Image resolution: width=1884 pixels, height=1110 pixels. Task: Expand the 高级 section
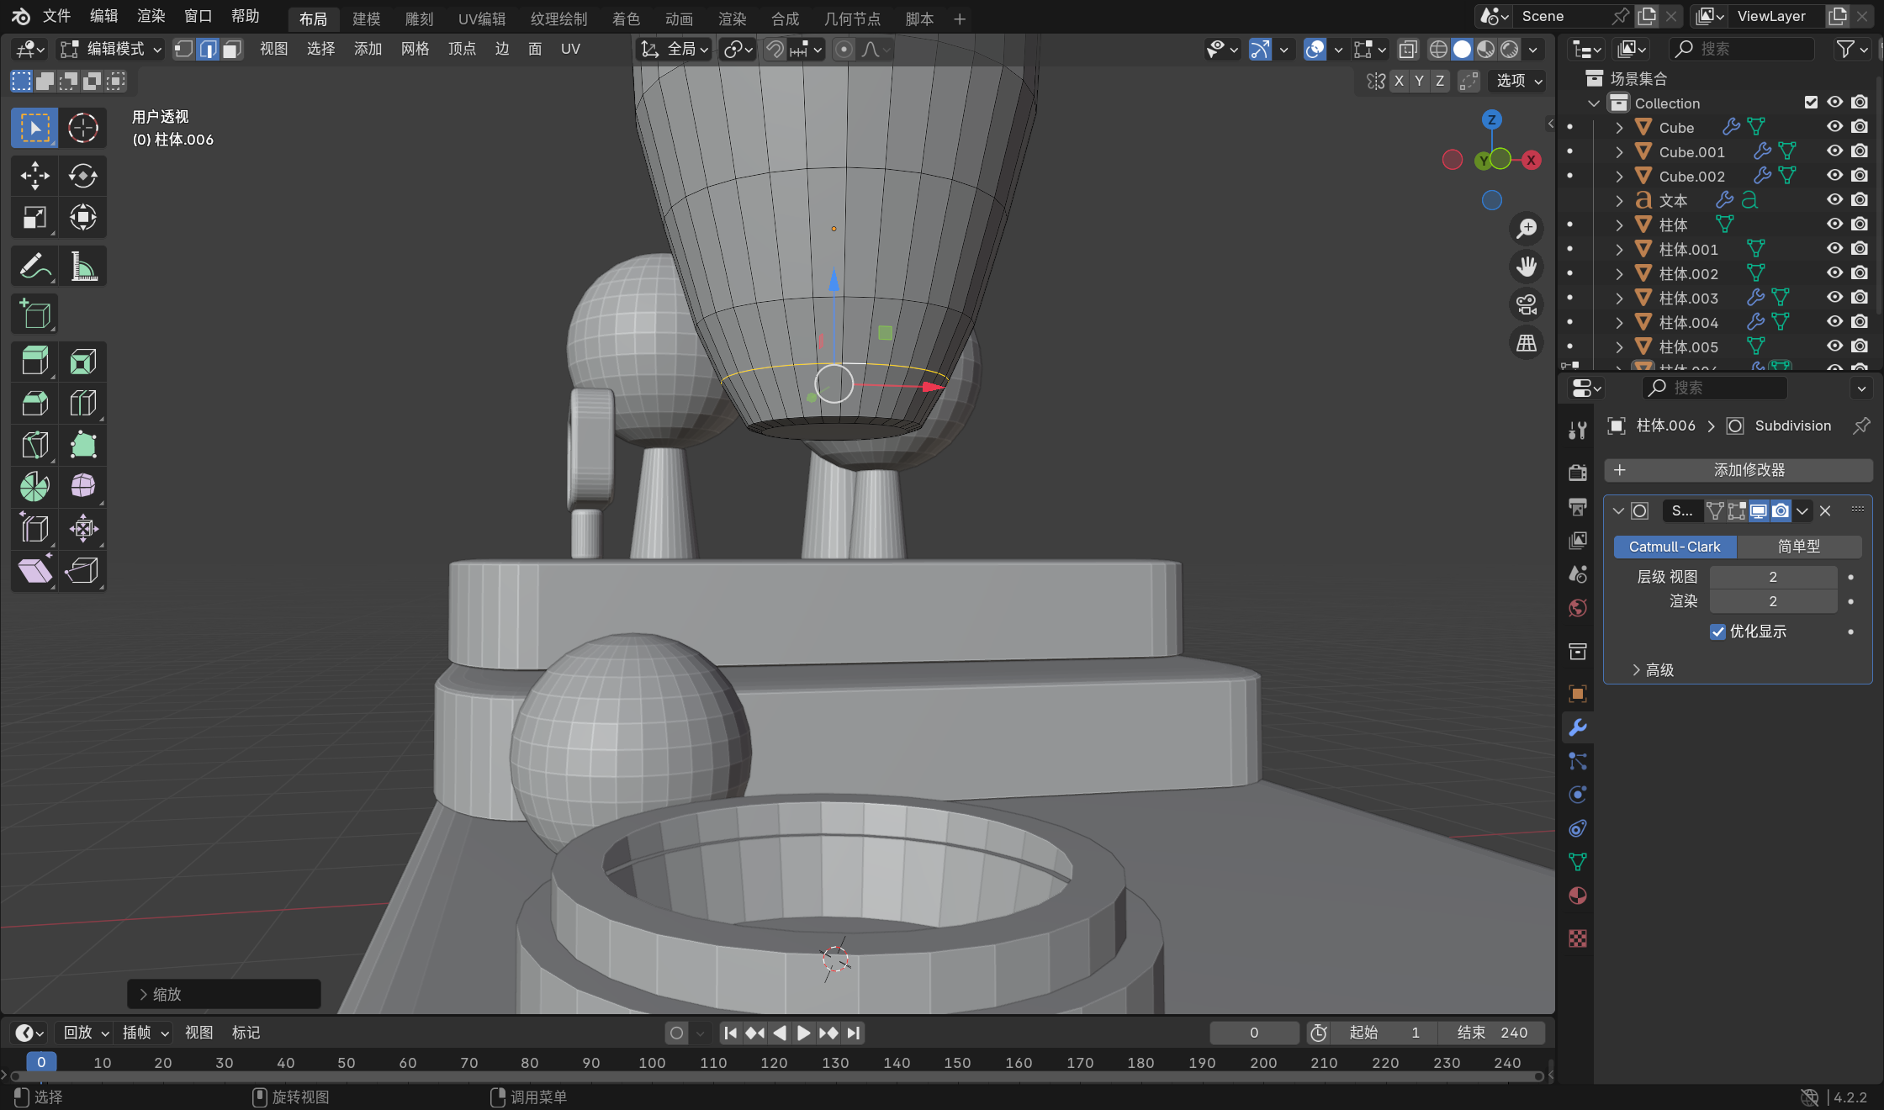click(1653, 670)
